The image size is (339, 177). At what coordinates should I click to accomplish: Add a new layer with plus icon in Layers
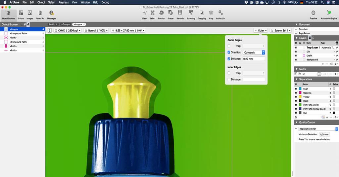(x=323, y=64)
